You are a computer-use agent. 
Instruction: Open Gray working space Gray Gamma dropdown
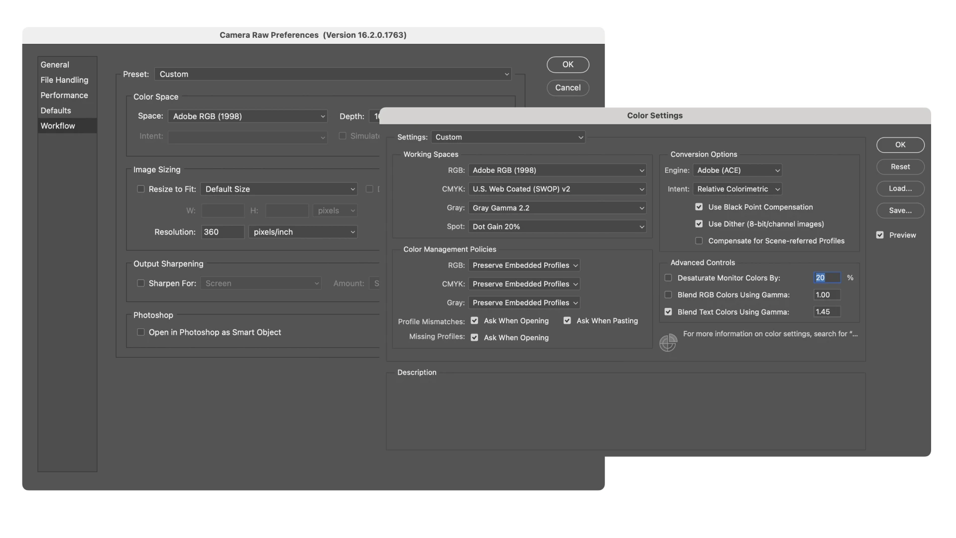coord(557,208)
